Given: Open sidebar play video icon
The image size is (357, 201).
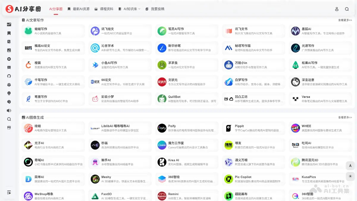Looking at the screenshot, I should point(9,59).
